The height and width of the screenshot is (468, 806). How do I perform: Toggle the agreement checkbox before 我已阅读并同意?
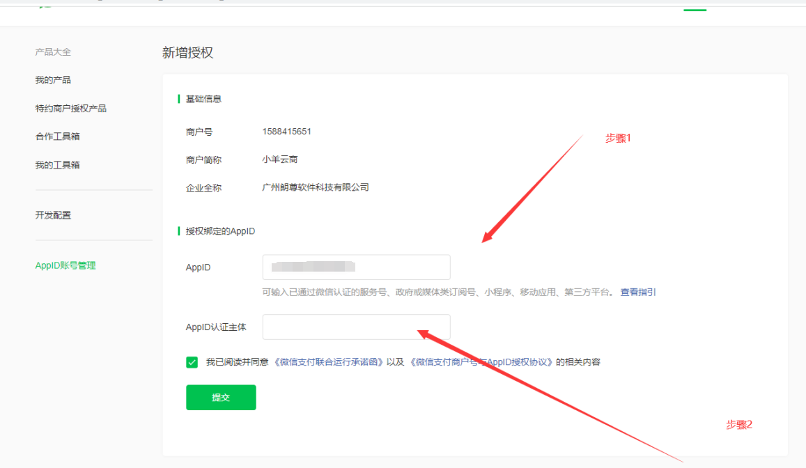pyautogui.click(x=192, y=362)
